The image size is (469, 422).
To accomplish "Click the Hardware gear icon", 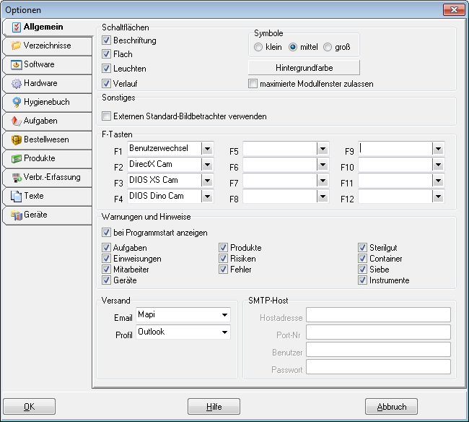I will click(x=16, y=83).
